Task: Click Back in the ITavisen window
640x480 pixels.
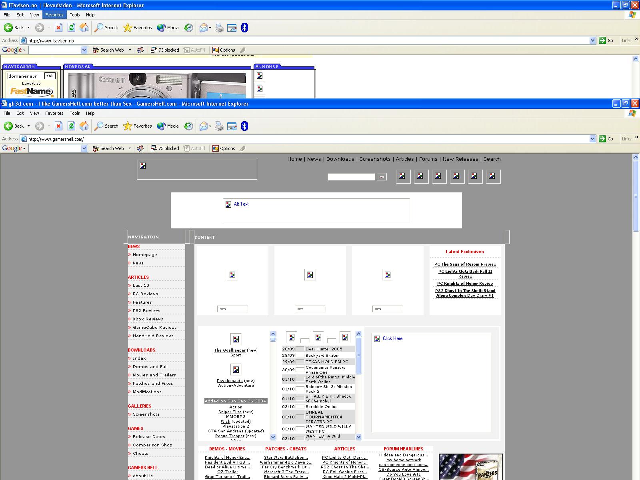Action: pyautogui.click(x=14, y=28)
